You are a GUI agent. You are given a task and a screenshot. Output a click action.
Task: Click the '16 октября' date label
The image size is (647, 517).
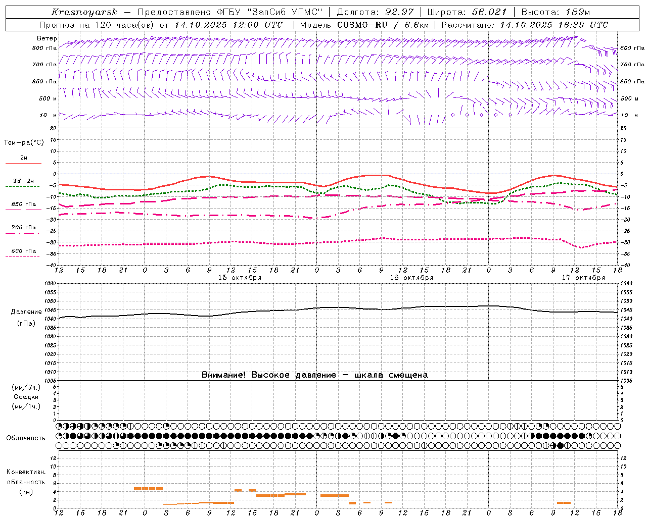[x=411, y=278]
